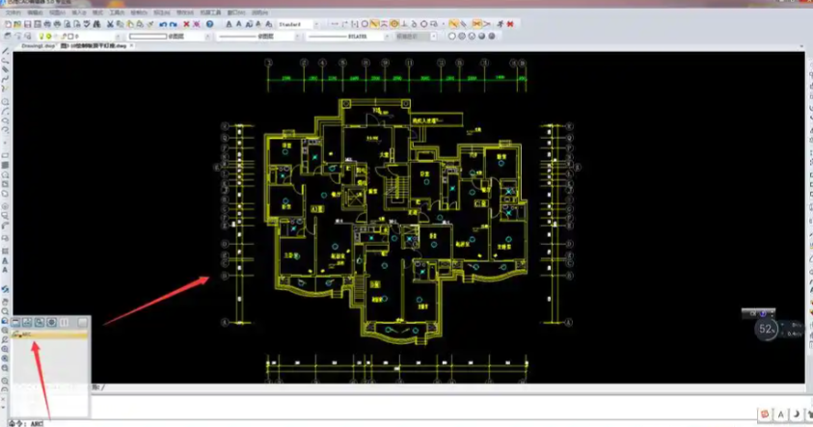Screen dimensions: 813x427
Task: Click the red X delete icon
Action: point(187,24)
